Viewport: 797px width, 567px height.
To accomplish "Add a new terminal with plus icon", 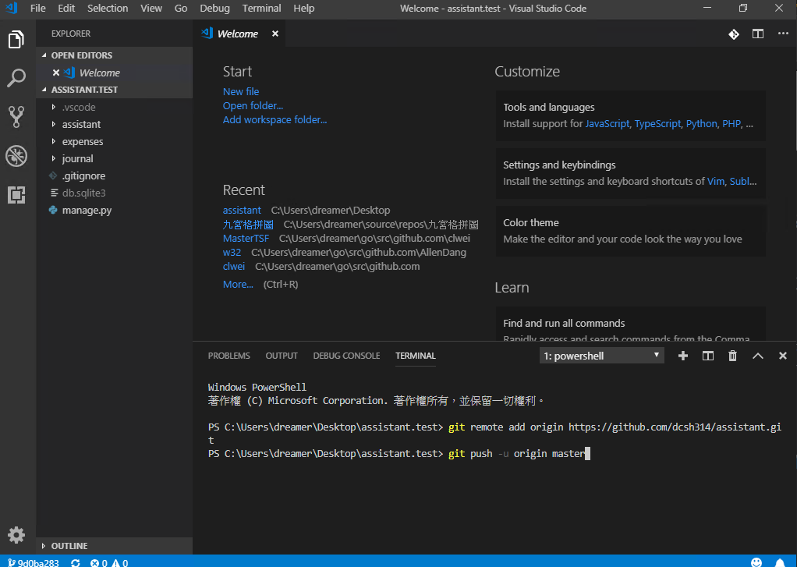I will tap(683, 356).
